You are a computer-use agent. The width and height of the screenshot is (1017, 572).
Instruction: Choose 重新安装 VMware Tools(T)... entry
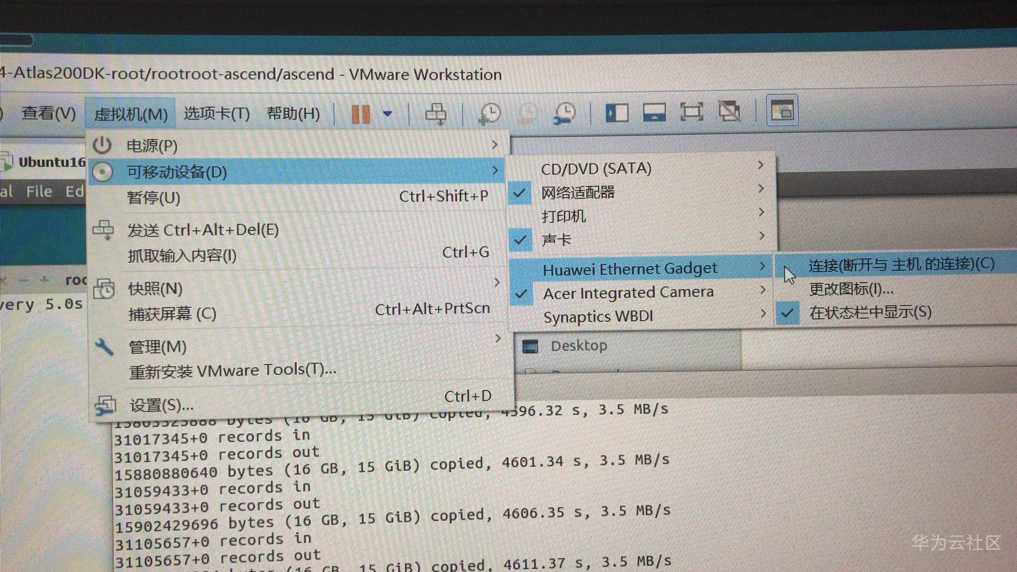(233, 371)
